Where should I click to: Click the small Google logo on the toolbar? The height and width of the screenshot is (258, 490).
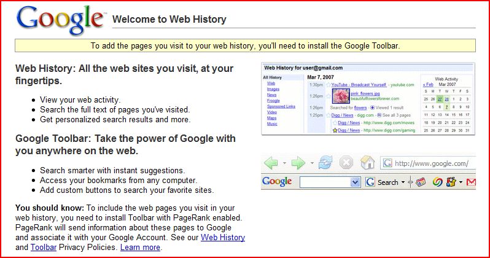point(277,182)
